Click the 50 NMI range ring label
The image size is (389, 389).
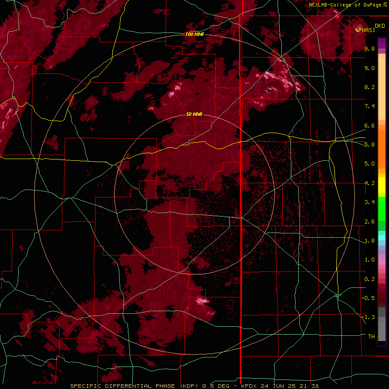coord(194,114)
